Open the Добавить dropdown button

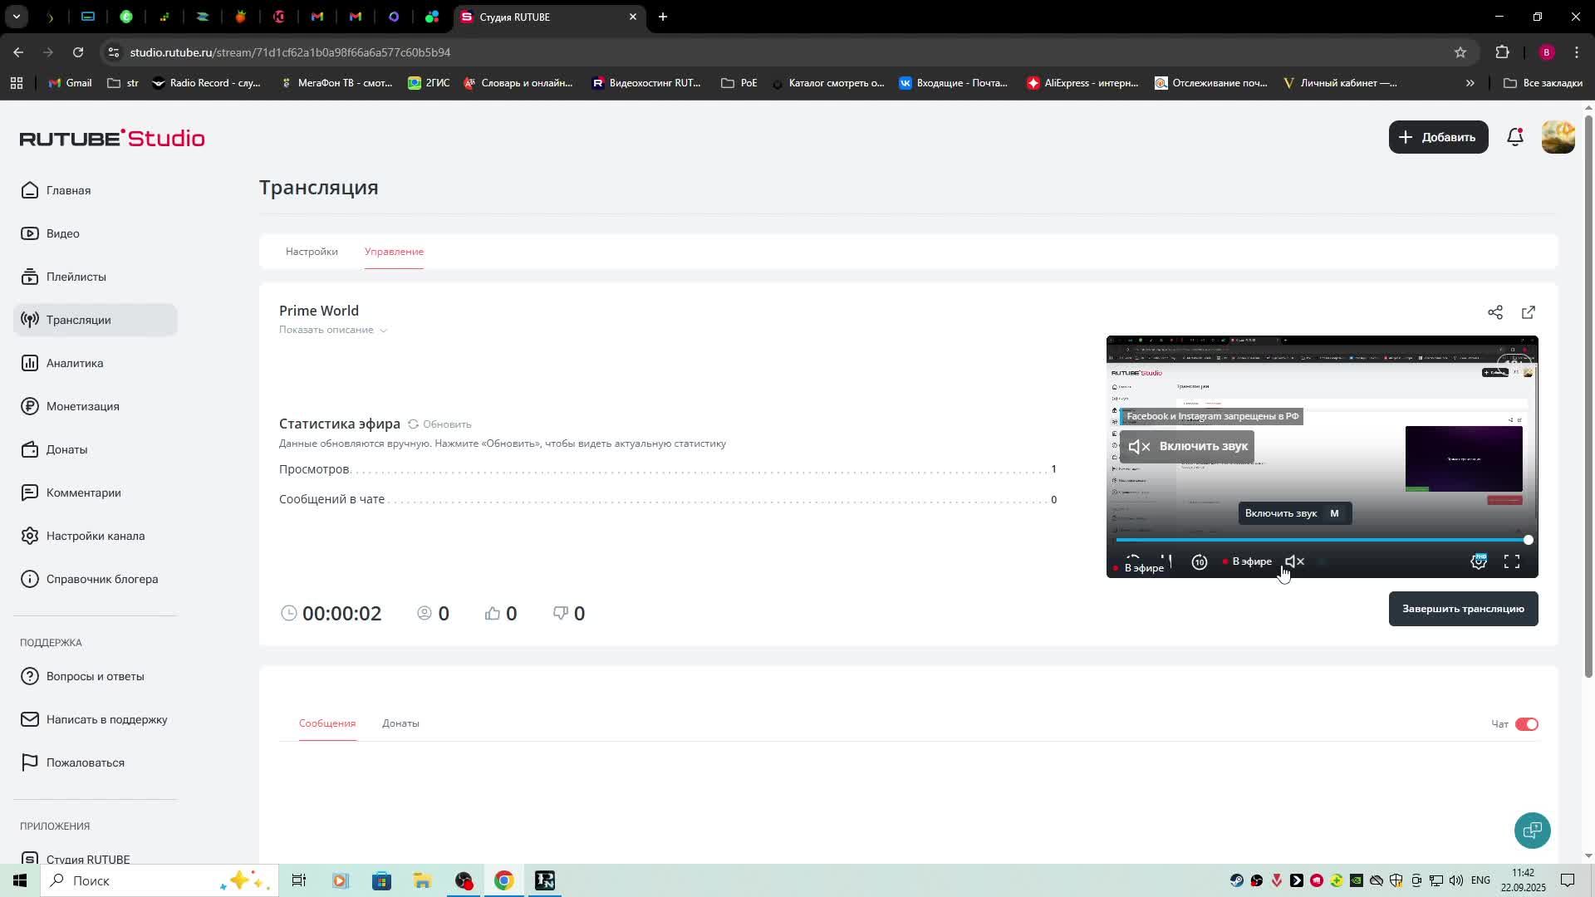click(x=1438, y=137)
